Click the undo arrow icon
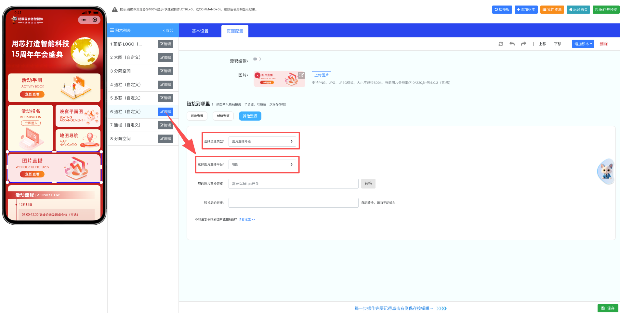The image size is (620, 313). (x=512, y=44)
